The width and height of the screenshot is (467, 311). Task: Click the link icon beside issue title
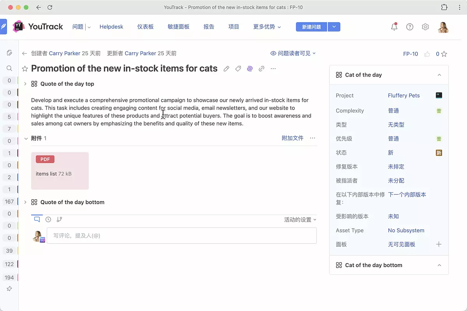[x=262, y=69]
